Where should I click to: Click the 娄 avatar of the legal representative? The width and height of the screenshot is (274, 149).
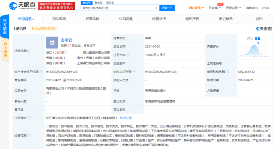pos(52,43)
